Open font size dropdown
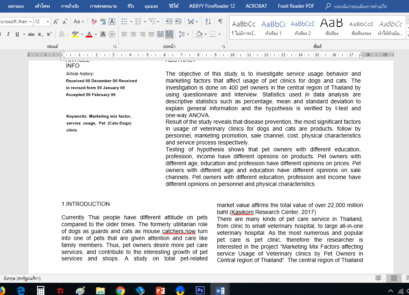Screen dimensions: 409x295 (48, 22)
